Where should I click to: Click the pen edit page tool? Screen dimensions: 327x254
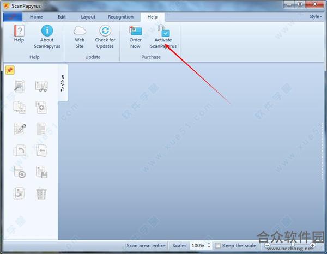click(x=20, y=129)
